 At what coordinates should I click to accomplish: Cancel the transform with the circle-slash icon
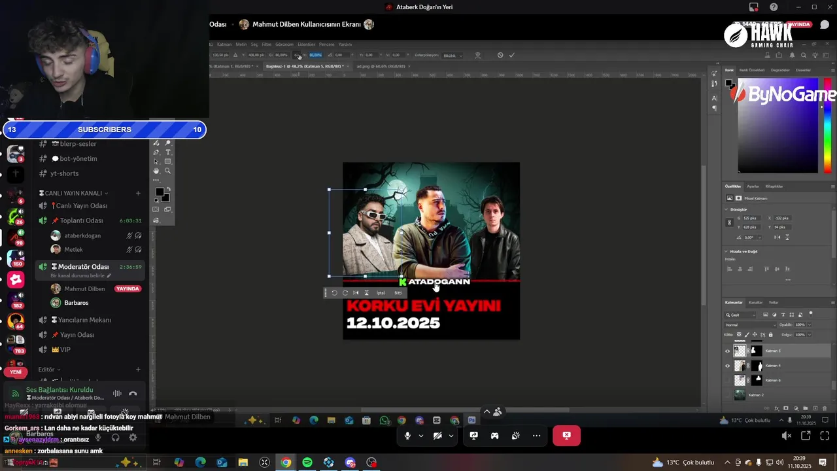pos(500,55)
